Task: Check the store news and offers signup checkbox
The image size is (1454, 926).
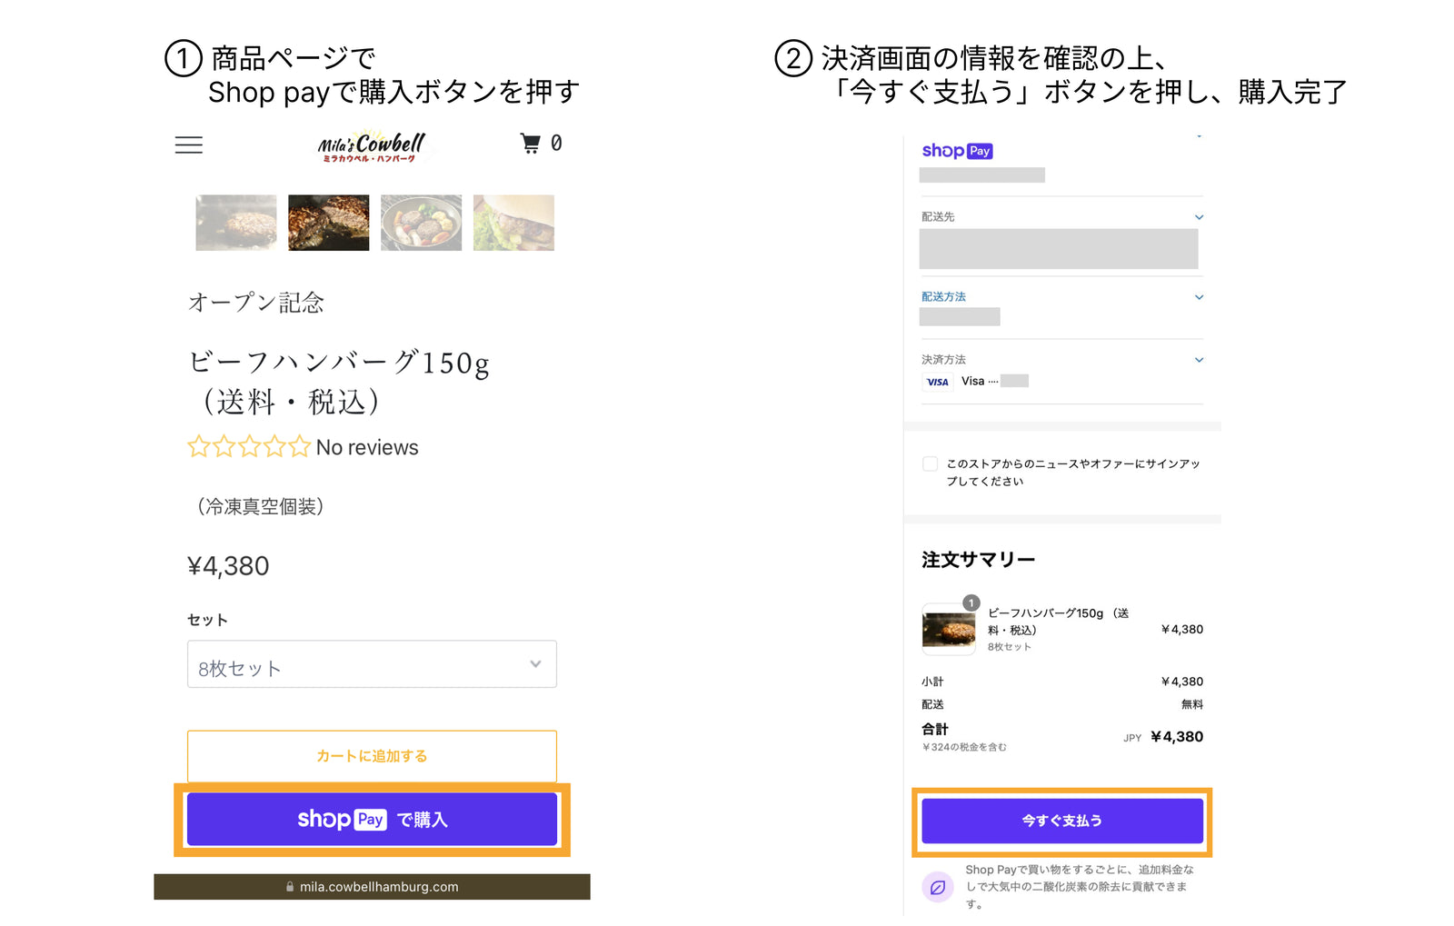Action: click(x=930, y=464)
